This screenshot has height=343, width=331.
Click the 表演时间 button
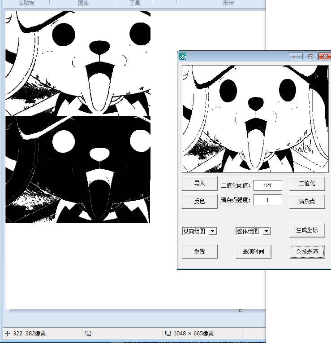[x=253, y=251]
